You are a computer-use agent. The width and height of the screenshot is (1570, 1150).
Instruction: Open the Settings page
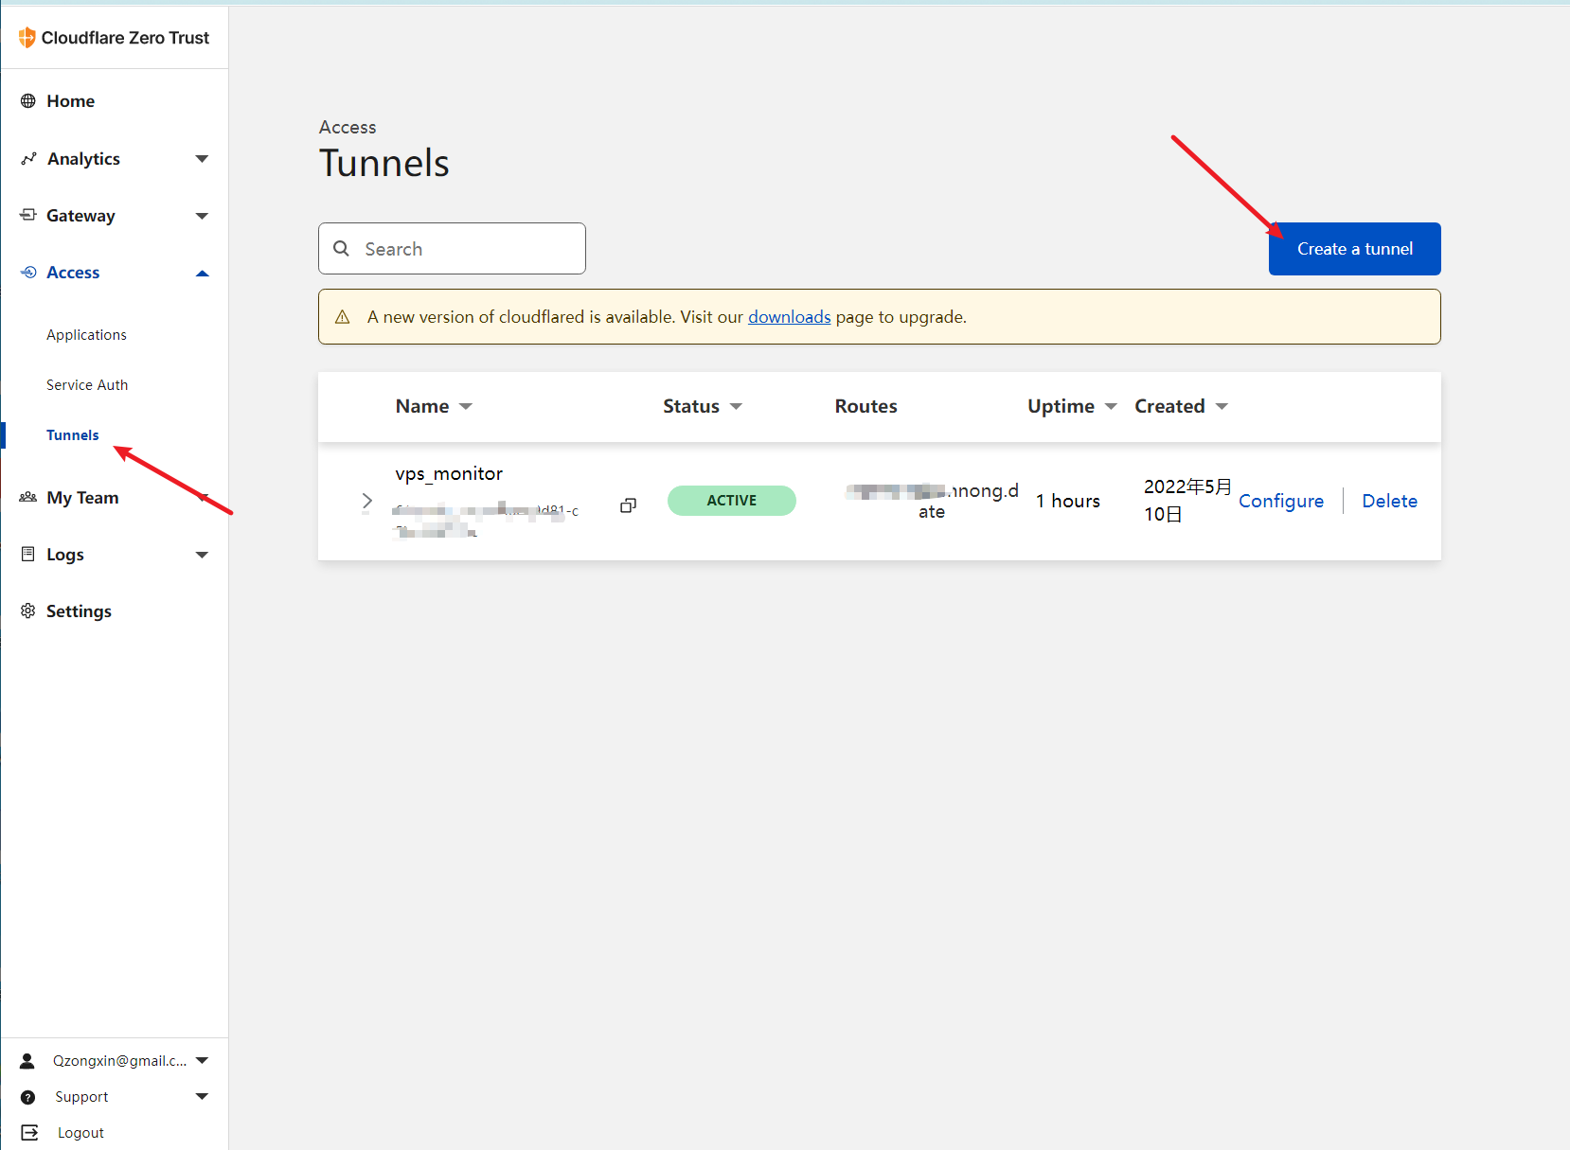point(79,611)
